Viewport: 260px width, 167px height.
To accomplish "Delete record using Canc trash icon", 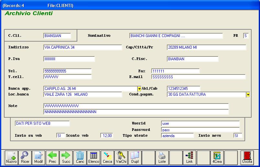I will tap(80, 158).
